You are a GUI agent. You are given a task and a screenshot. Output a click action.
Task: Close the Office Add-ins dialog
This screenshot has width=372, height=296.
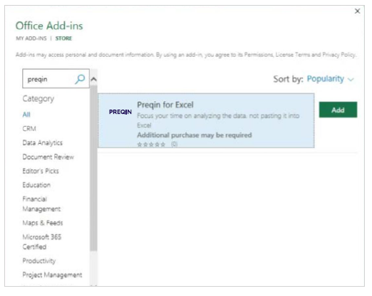tap(357, 11)
